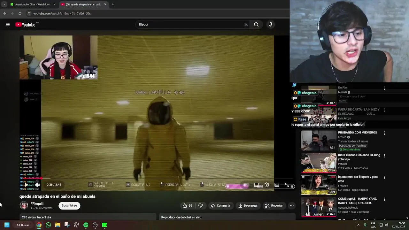409x230 pixels.
Task: Close the YouTube video tab
Action: pyautogui.click(x=105, y=4)
